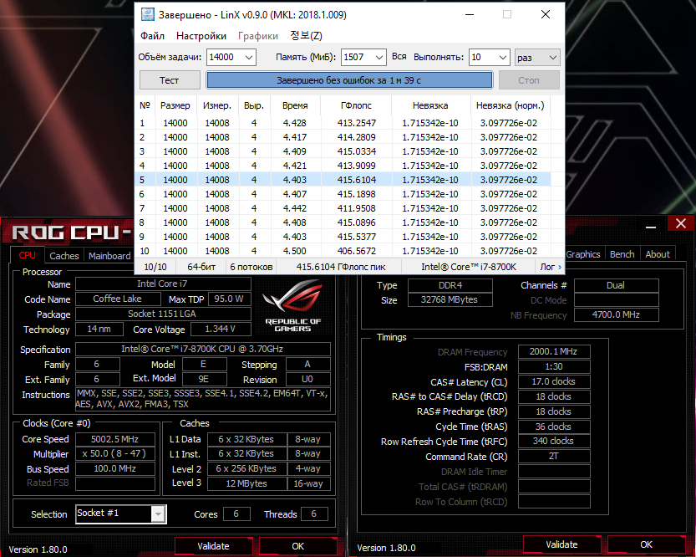Click the Вся memory button
The width and height of the screenshot is (696, 557).
click(399, 56)
